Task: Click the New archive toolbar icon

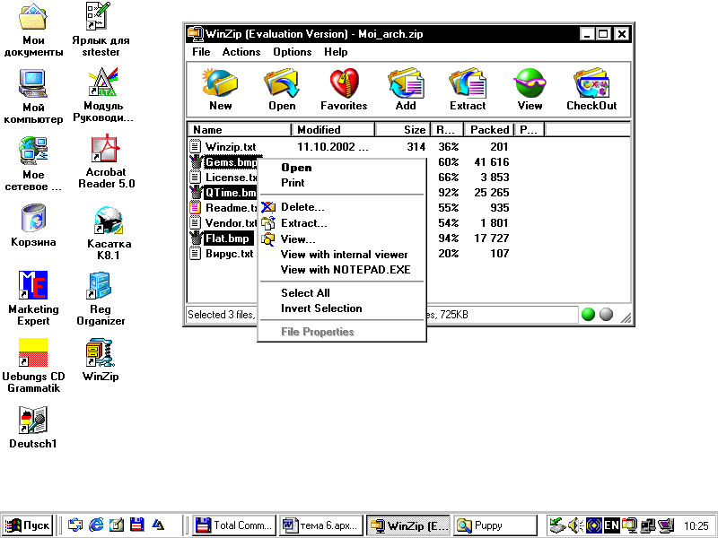Action: [220, 89]
